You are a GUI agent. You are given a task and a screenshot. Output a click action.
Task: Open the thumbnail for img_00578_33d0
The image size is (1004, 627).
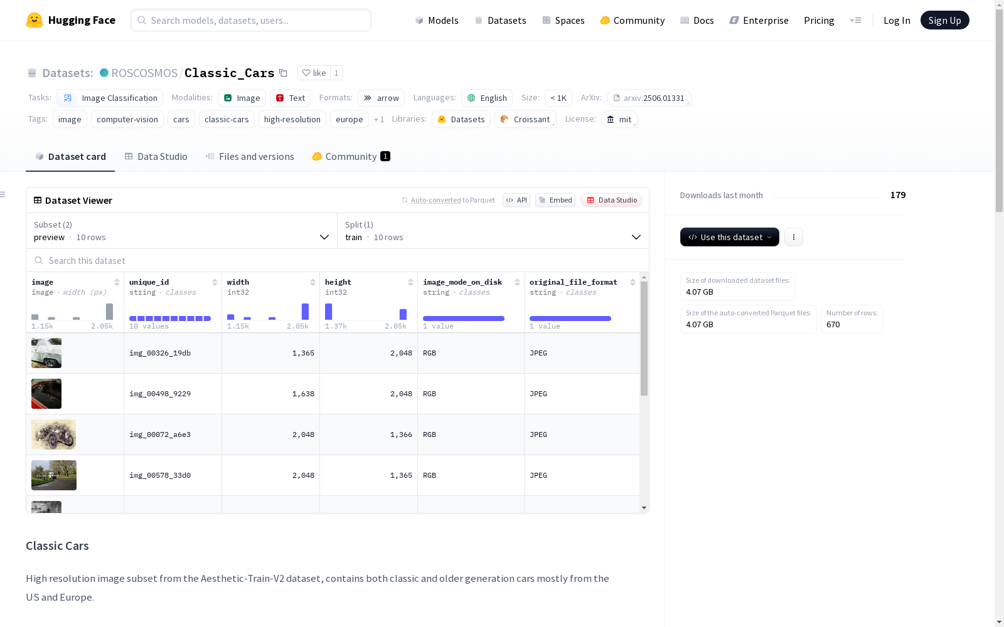[54, 475]
